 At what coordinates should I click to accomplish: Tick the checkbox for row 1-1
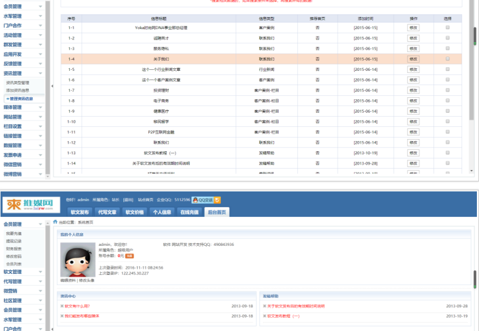tap(448, 27)
